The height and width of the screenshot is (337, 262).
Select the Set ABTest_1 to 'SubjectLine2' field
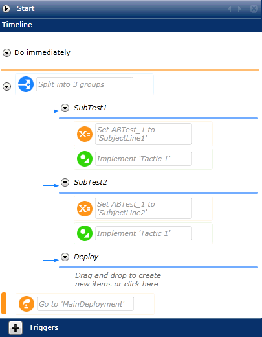pyautogui.click(x=144, y=209)
